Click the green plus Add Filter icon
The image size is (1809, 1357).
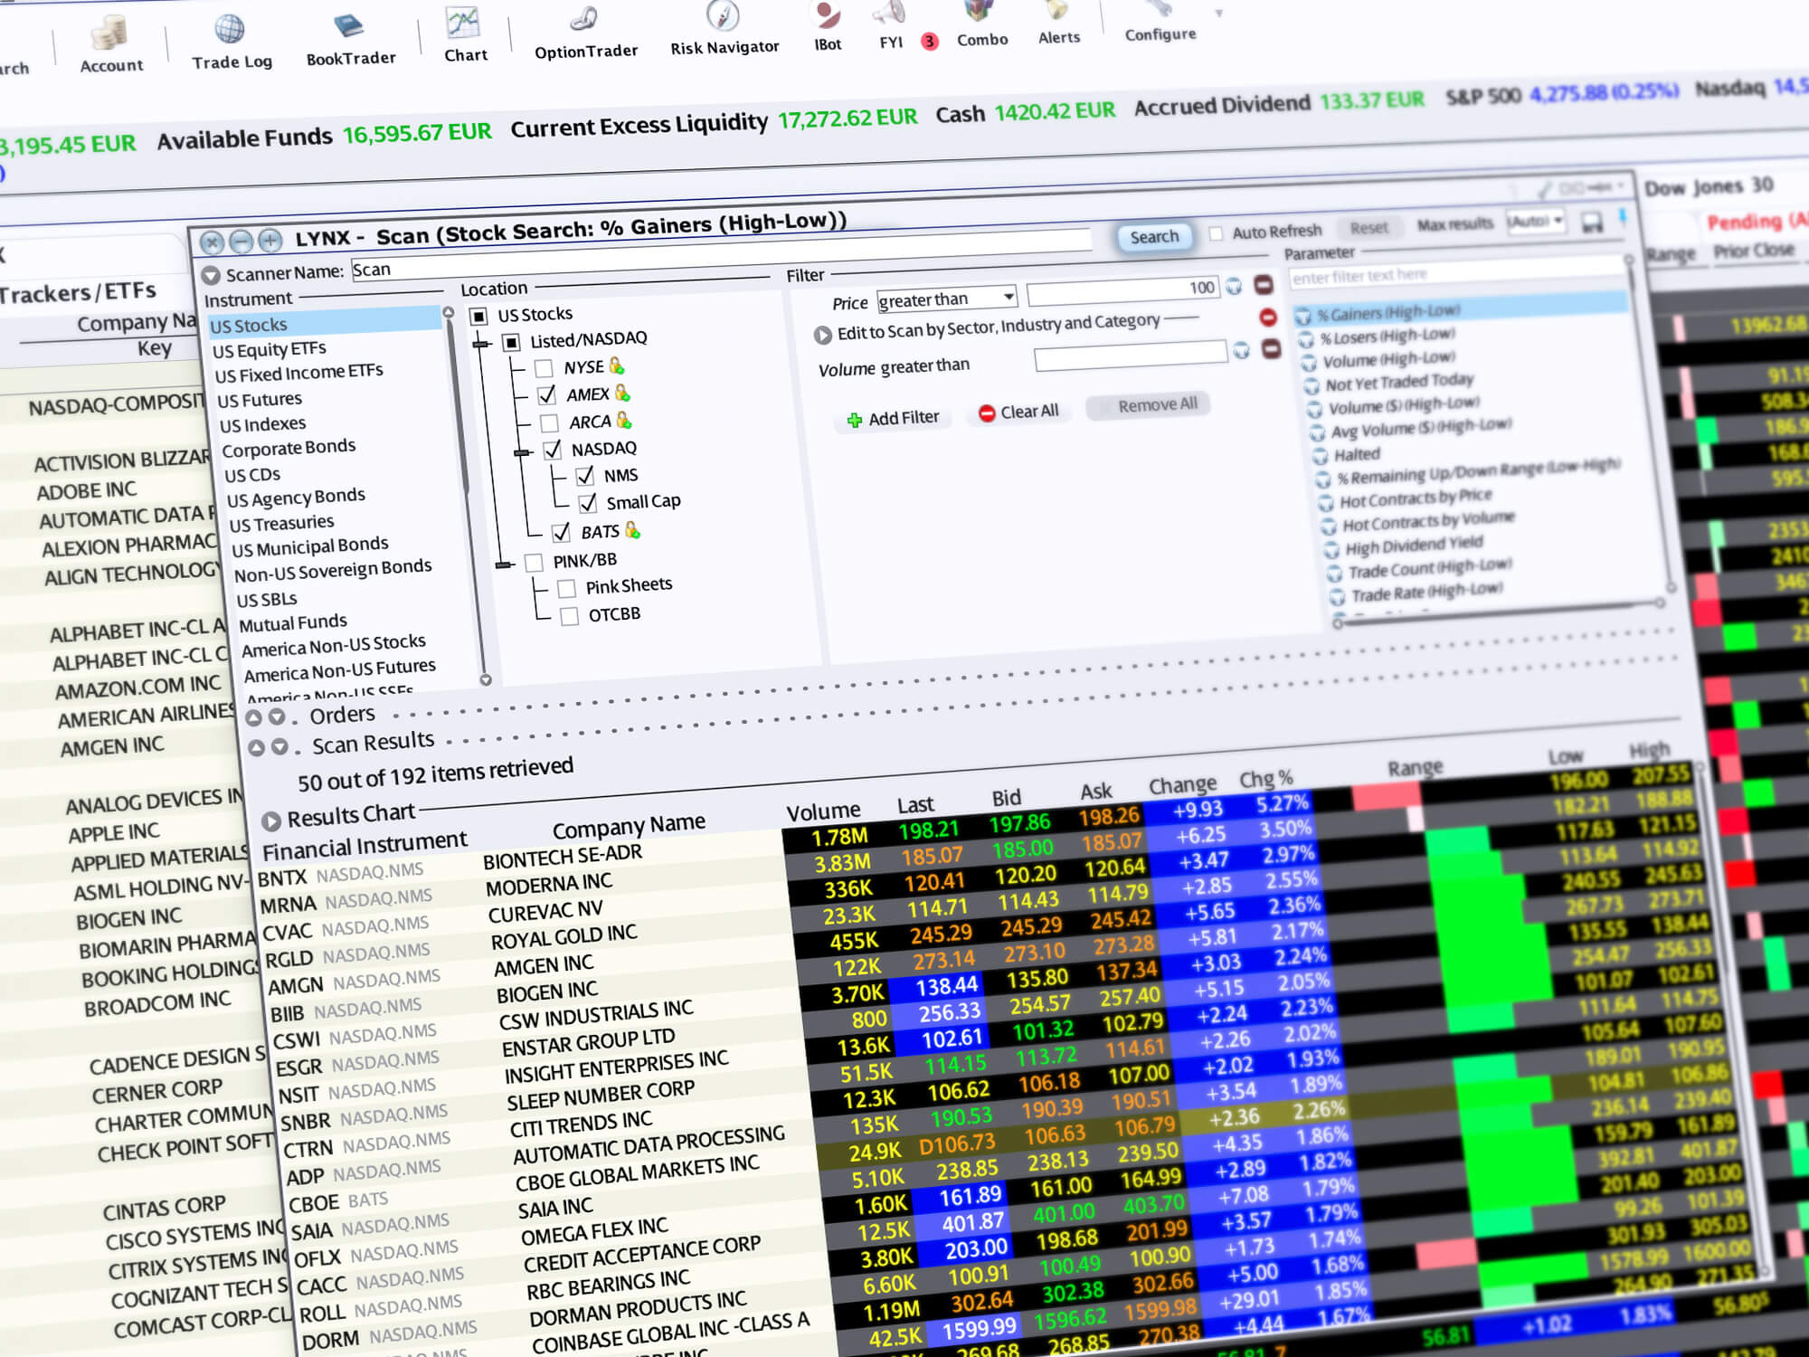[x=854, y=420]
